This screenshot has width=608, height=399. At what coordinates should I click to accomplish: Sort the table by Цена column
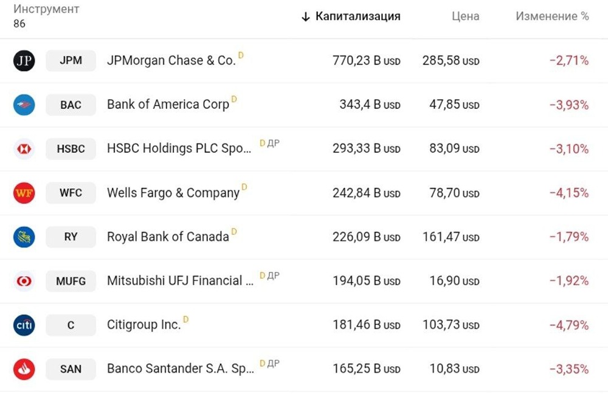pos(465,16)
